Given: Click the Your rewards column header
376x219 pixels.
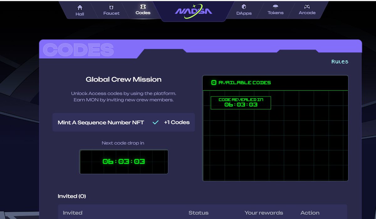Looking at the screenshot, I should point(264,213).
